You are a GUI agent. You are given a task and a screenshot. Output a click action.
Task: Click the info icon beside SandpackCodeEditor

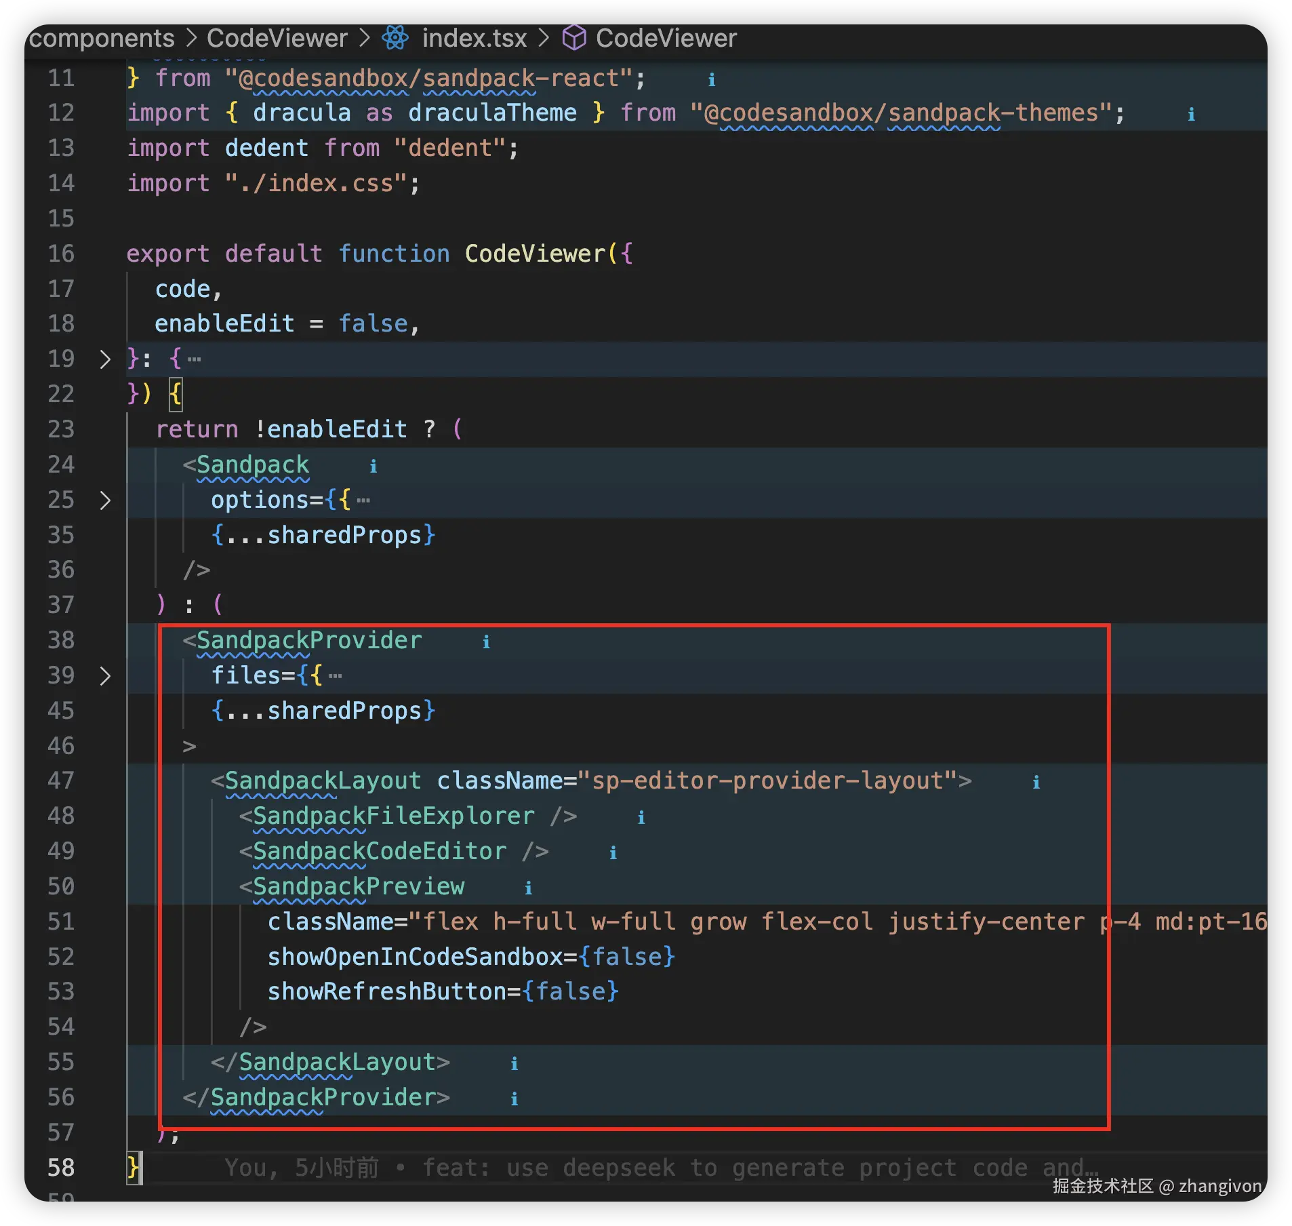[x=613, y=853]
